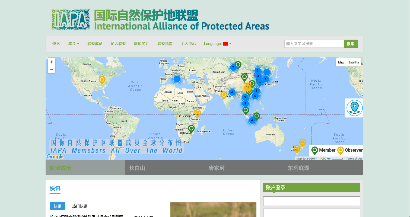
Task: Switch to the 长白山 tab
Action: tap(137, 168)
